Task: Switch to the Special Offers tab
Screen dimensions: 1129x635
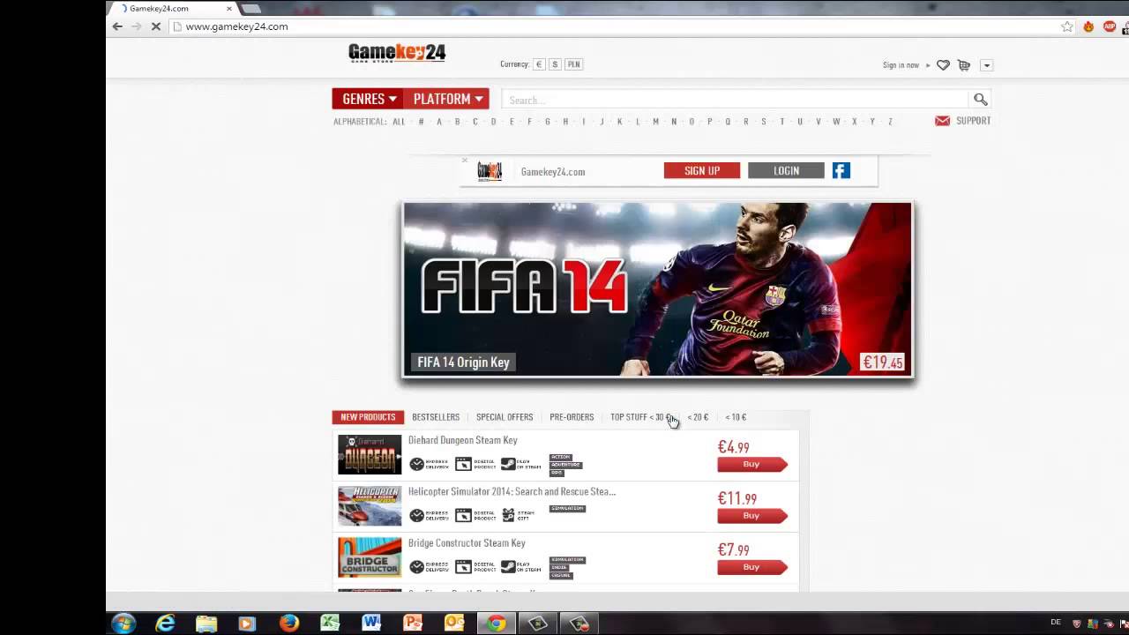Action: pos(505,417)
